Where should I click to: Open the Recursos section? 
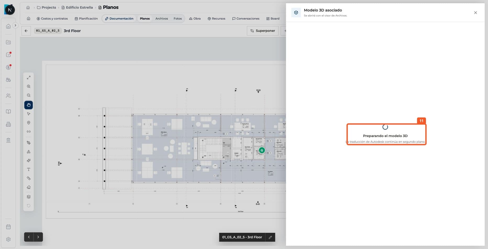(x=217, y=19)
